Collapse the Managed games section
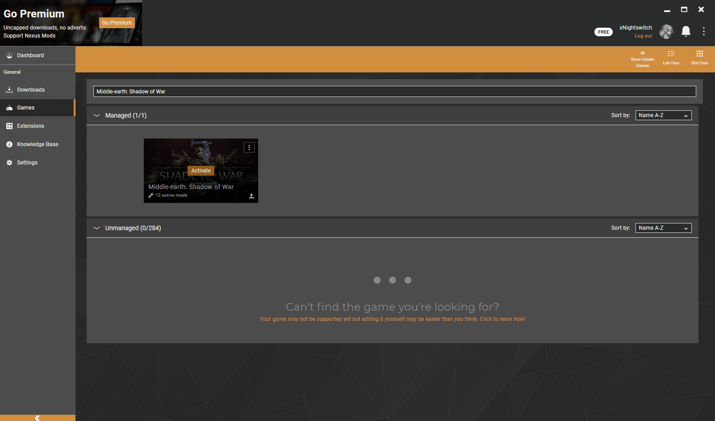Image resolution: width=715 pixels, height=421 pixels. (x=96, y=115)
